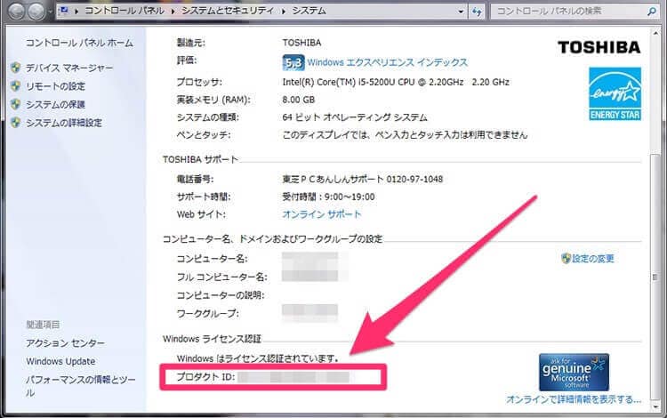Expand arrow before システム breadcrumb
The height and width of the screenshot is (418, 667).
[x=284, y=11]
